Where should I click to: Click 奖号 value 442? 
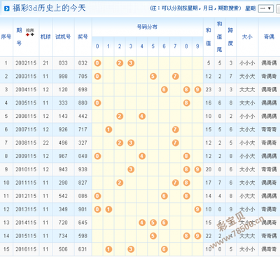[83, 116]
